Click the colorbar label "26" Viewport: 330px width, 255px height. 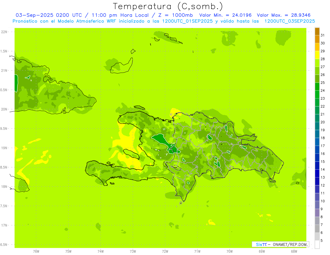323,75
